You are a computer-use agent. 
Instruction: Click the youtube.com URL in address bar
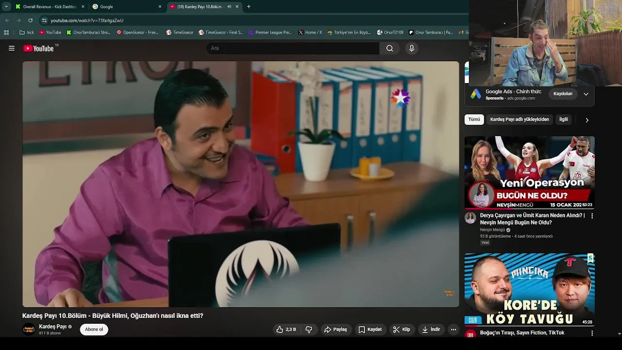point(87,20)
